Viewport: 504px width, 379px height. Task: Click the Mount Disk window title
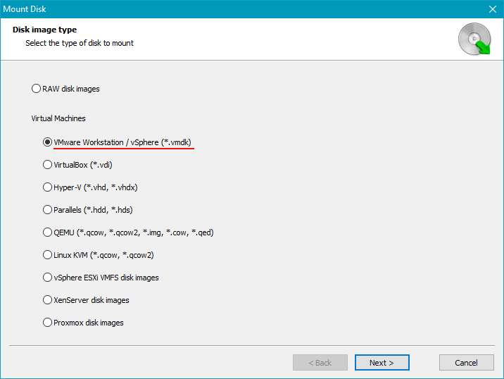(x=25, y=9)
